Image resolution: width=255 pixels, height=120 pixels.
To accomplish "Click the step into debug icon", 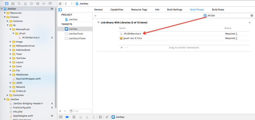I will point(87,117).
